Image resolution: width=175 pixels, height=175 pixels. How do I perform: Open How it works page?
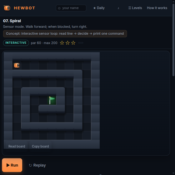[x=157, y=8]
